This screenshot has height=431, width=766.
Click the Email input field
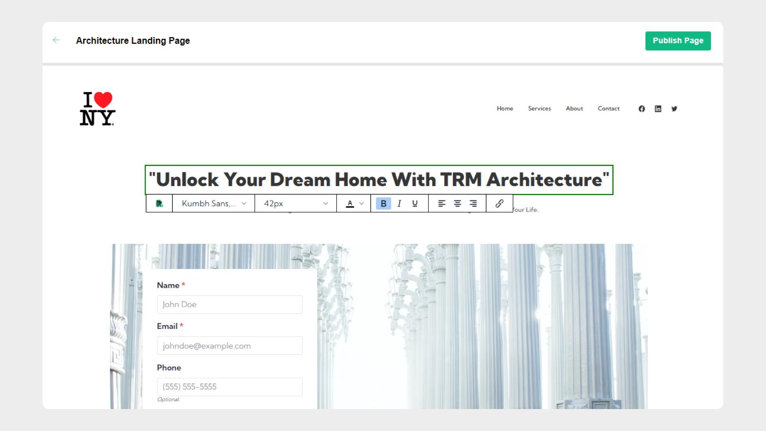[x=230, y=346]
